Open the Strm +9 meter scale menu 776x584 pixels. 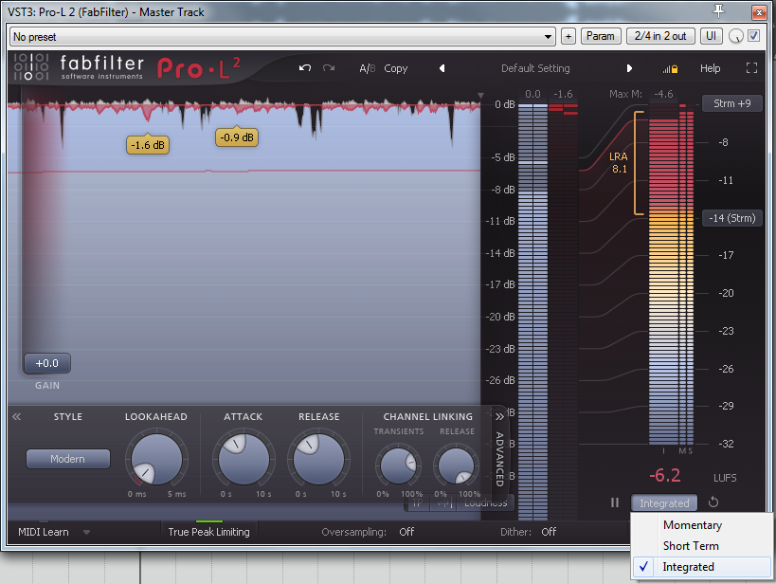732,103
